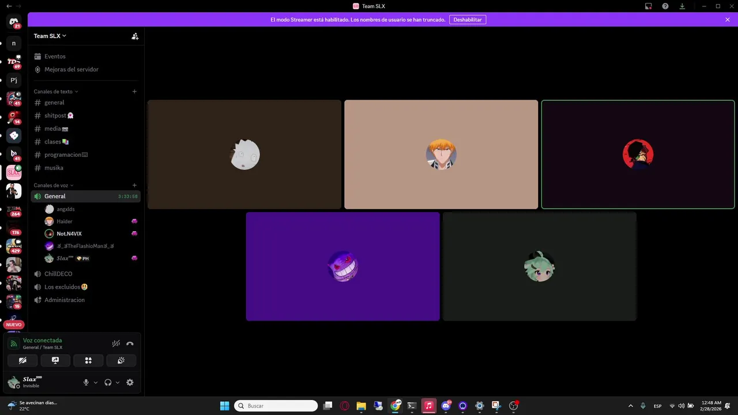Viewport: 738px width, 415px height.
Task: Open the musika channel
Action: tap(85, 168)
